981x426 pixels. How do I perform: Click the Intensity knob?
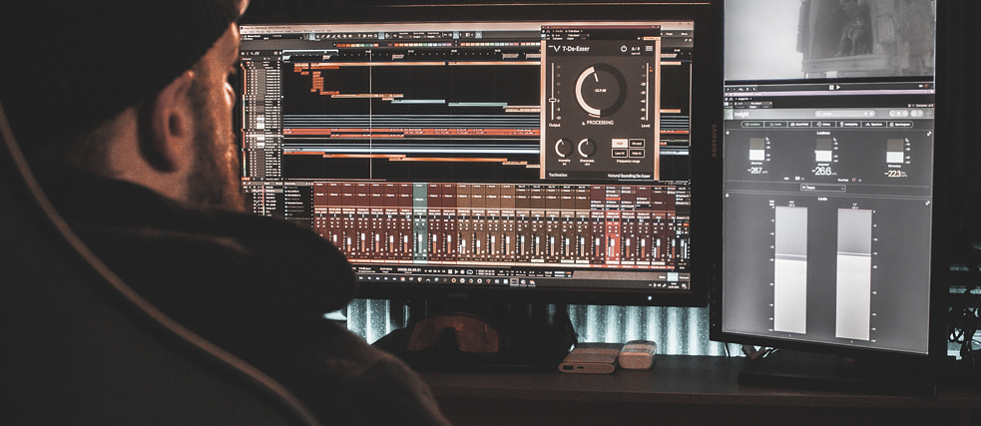coord(564,148)
